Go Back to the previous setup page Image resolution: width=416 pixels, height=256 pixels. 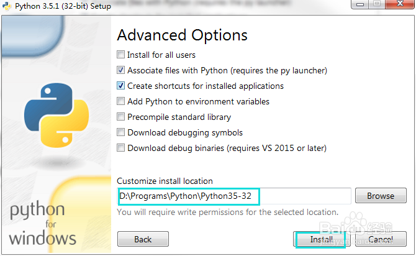[143, 239]
